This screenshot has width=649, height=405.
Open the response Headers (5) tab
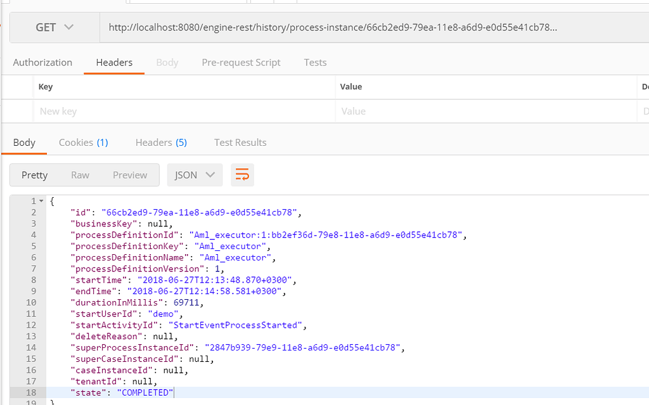coord(161,142)
